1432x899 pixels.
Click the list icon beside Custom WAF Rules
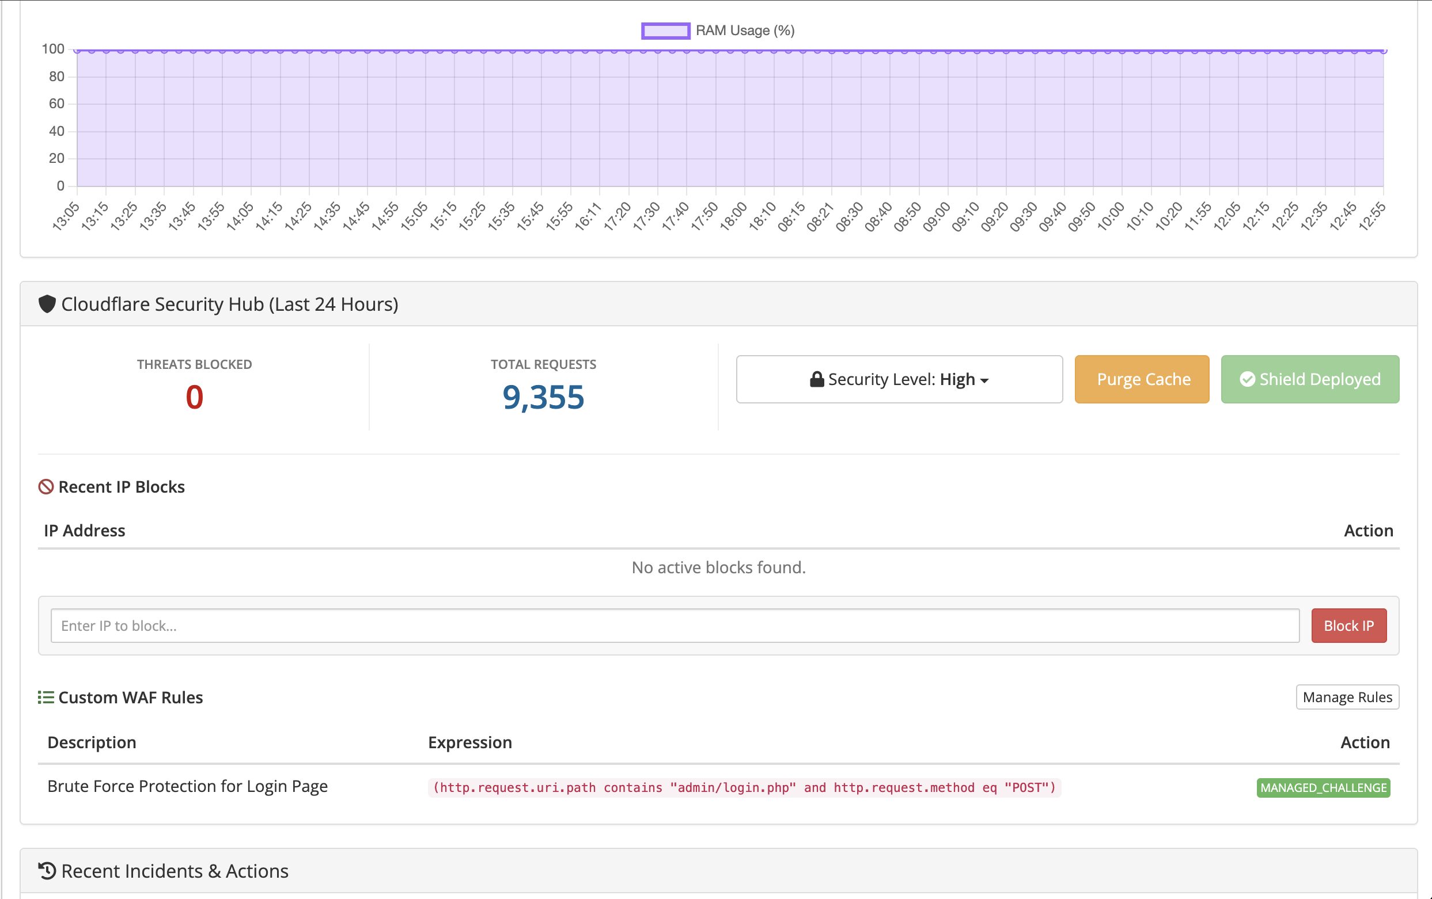[x=46, y=697]
